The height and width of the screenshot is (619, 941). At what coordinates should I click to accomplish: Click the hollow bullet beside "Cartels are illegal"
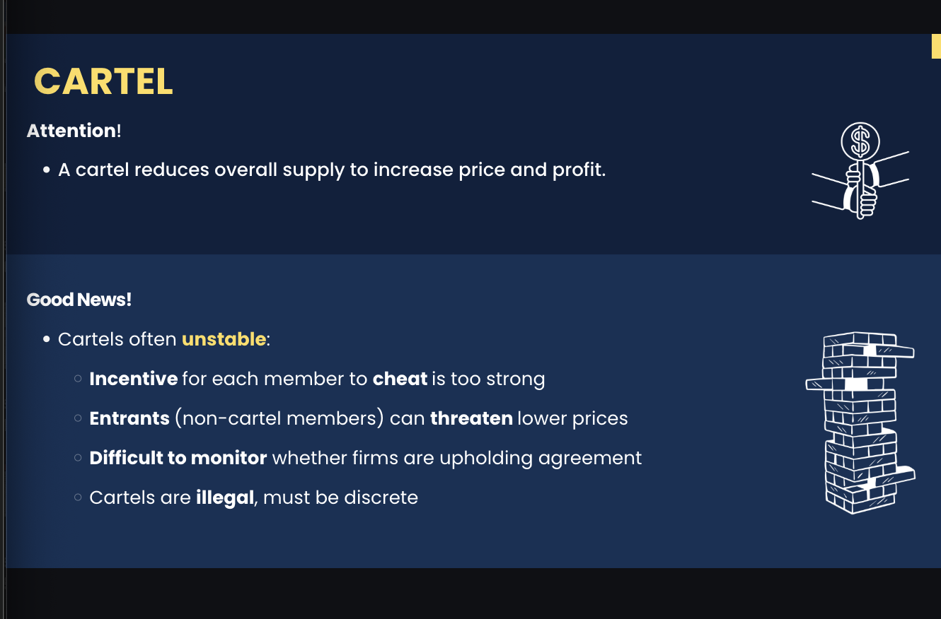coord(78,498)
